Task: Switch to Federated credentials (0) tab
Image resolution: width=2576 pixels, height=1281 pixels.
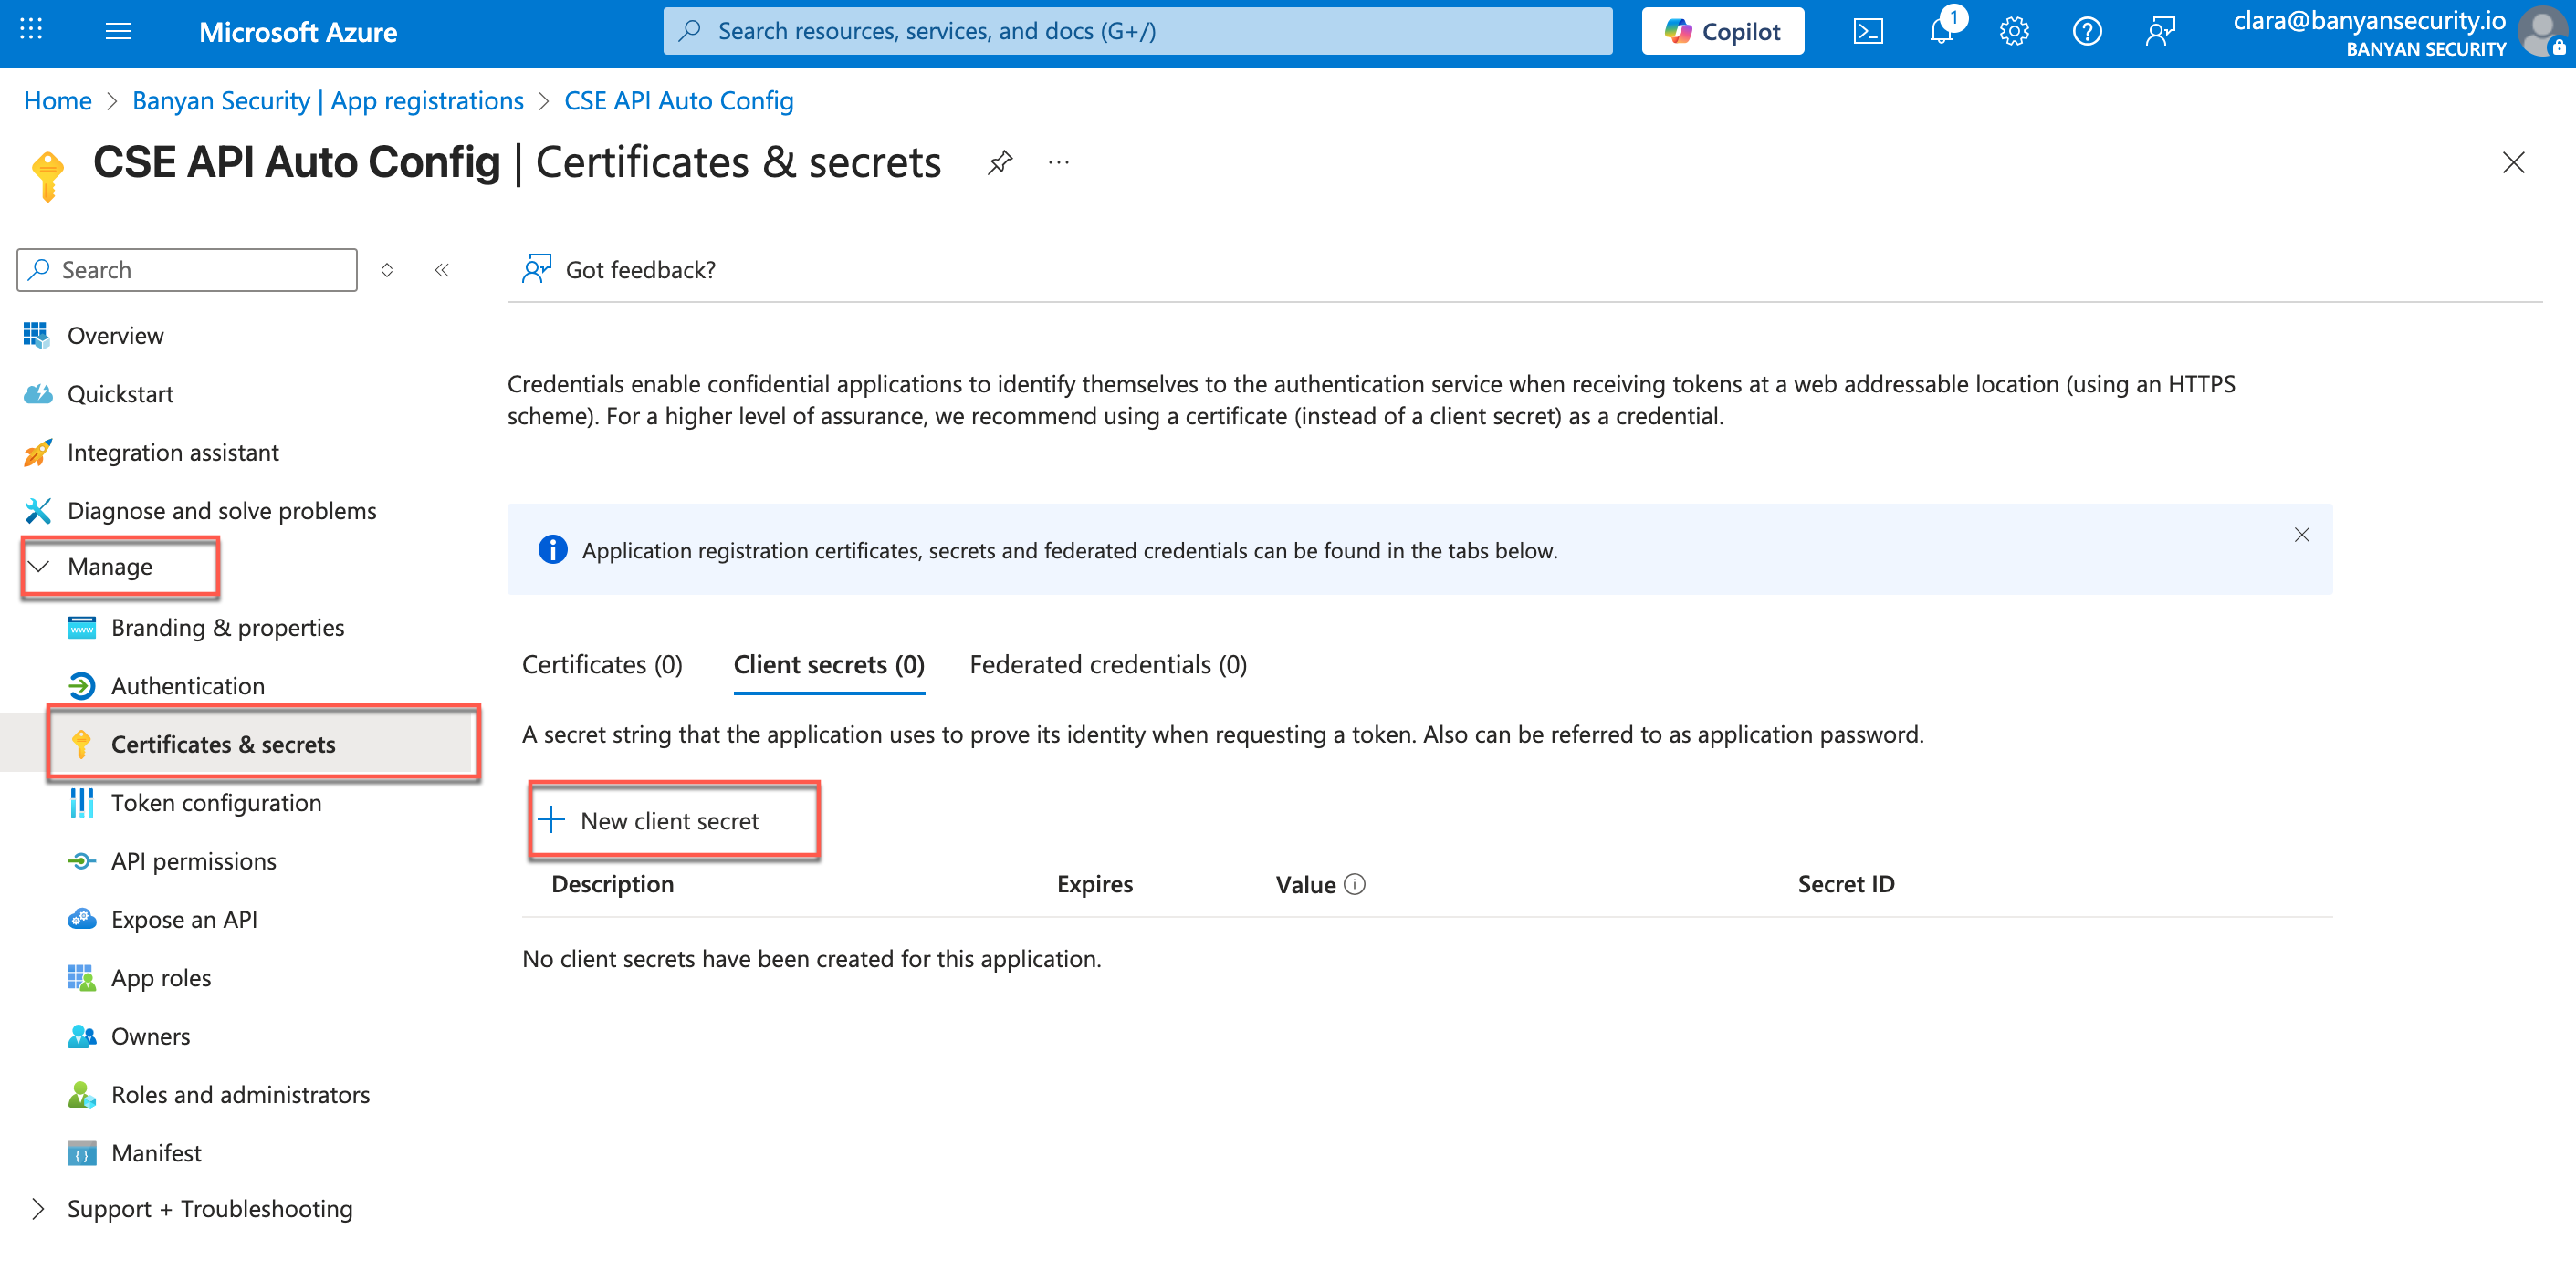Action: [x=1107, y=664]
